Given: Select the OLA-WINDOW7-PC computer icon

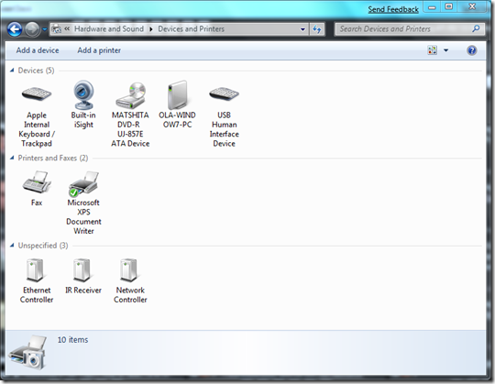Looking at the screenshot, I should click(177, 94).
